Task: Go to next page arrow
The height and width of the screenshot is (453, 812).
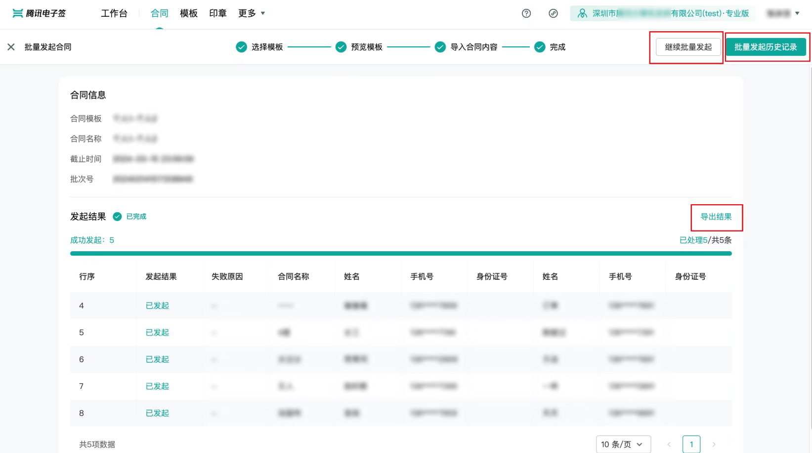Action: (714, 445)
